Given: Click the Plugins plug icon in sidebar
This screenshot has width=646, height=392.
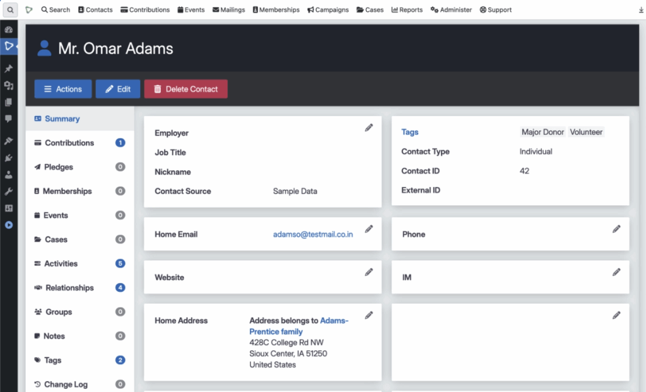Looking at the screenshot, I should (9, 158).
